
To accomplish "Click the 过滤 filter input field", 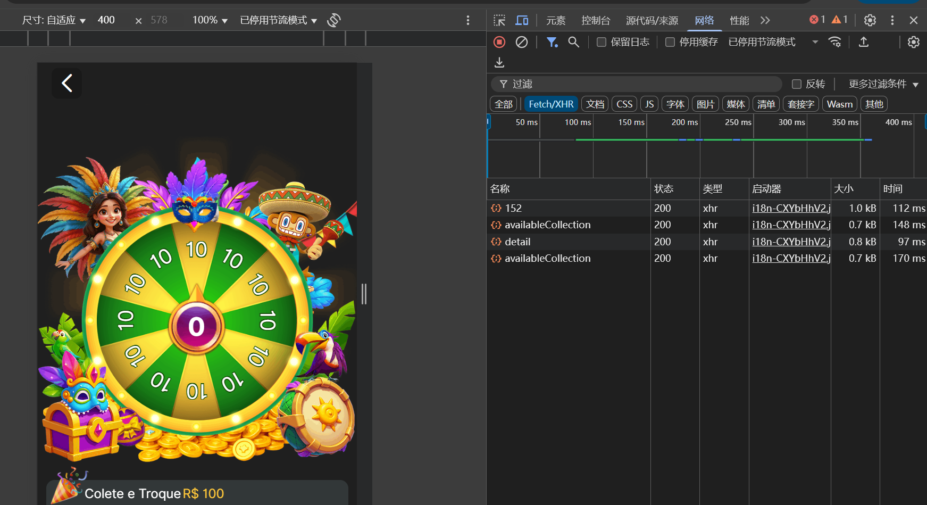I will tap(636, 84).
